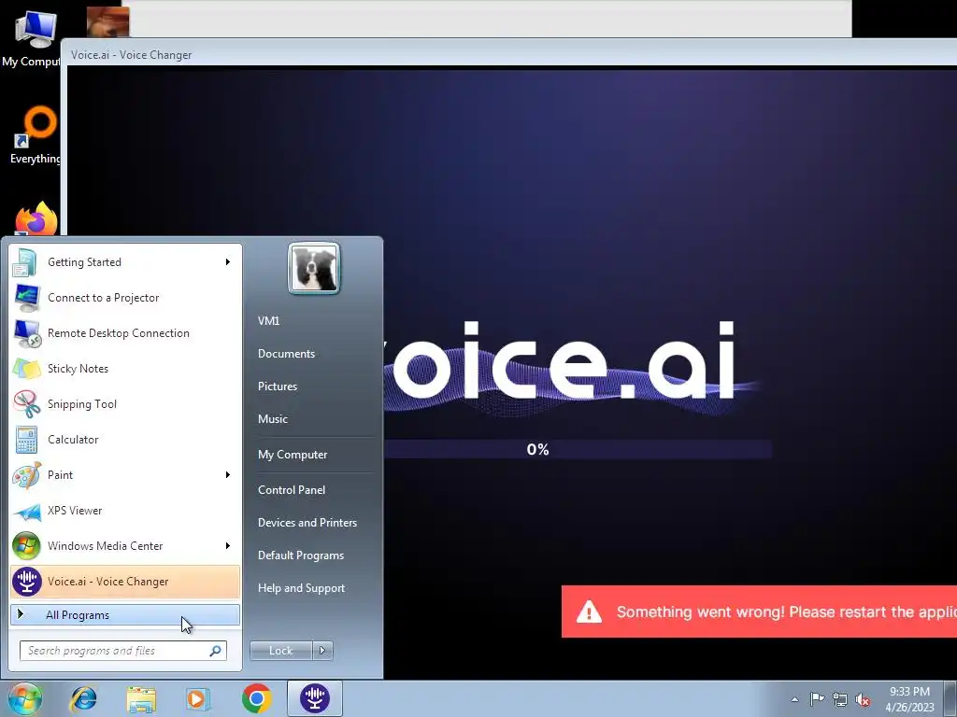Open Sticky Notes from Start menu
This screenshot has width=957, height=717.
tap(125, 368)
